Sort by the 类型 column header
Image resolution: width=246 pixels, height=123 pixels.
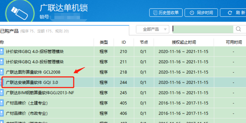tap(104, 42)
